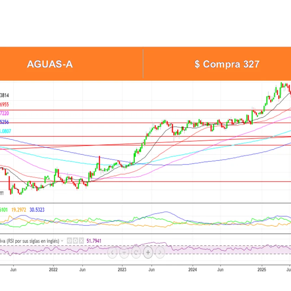
Task: Select the RSI value 51.7941
Action: [94, 241]
